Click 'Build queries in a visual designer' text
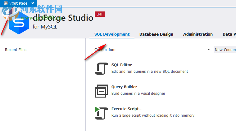 click(138, 94)
